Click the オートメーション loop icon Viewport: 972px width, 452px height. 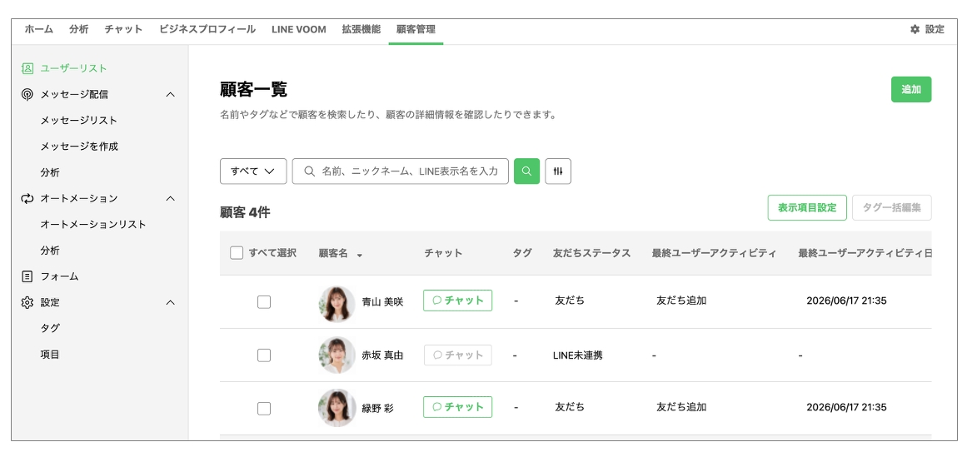click(27, 199)
